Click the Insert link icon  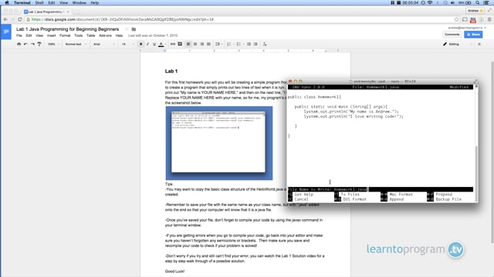[173, 45]
